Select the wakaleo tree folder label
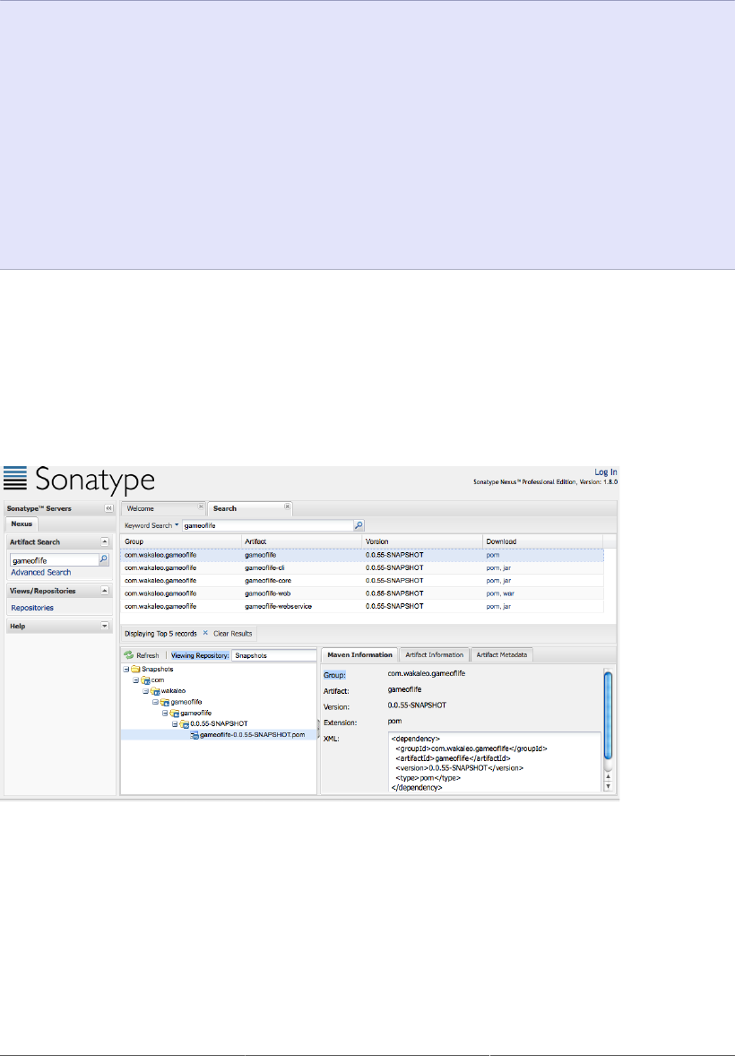 [173, 691]
